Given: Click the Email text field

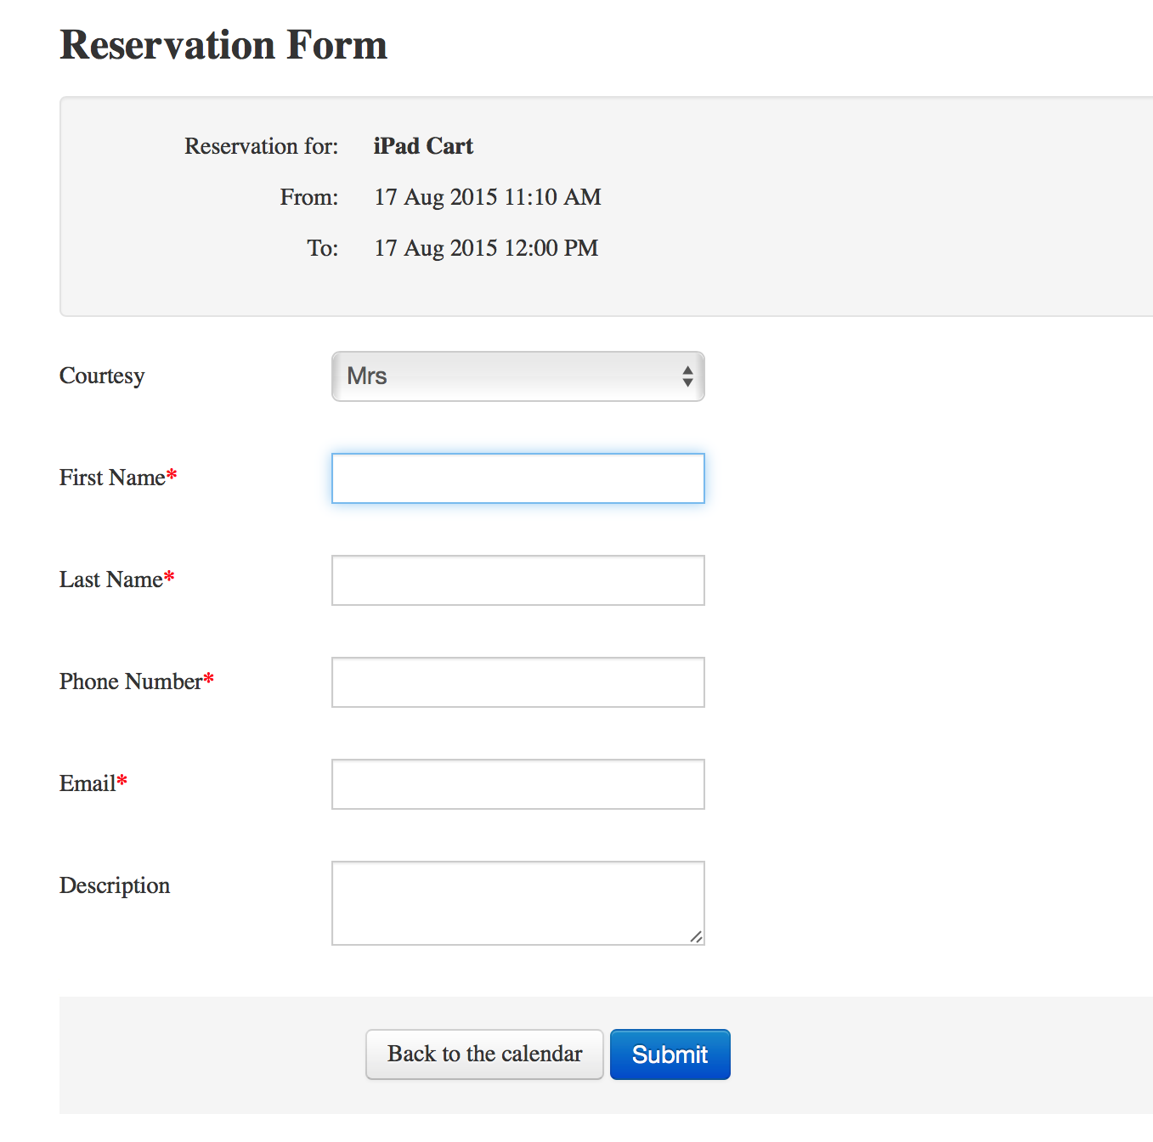Looking at the screenshot, I should click(x=517, y=784).
